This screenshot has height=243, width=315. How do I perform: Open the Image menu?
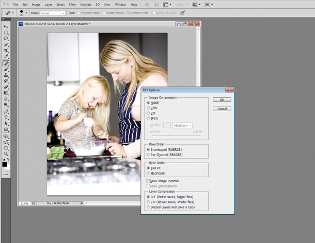point(36,5)
